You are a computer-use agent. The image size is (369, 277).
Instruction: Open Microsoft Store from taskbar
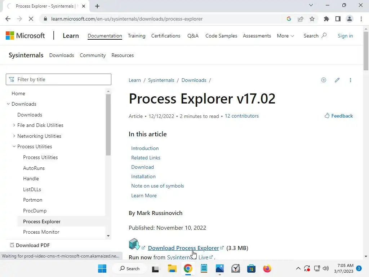coord(251,268)
